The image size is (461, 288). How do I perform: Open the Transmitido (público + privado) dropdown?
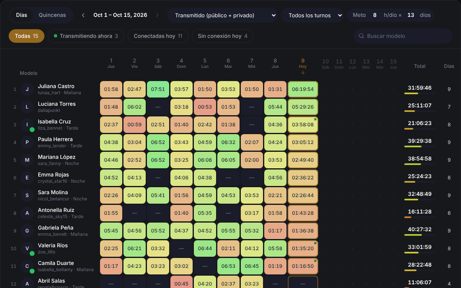(223, 15)
